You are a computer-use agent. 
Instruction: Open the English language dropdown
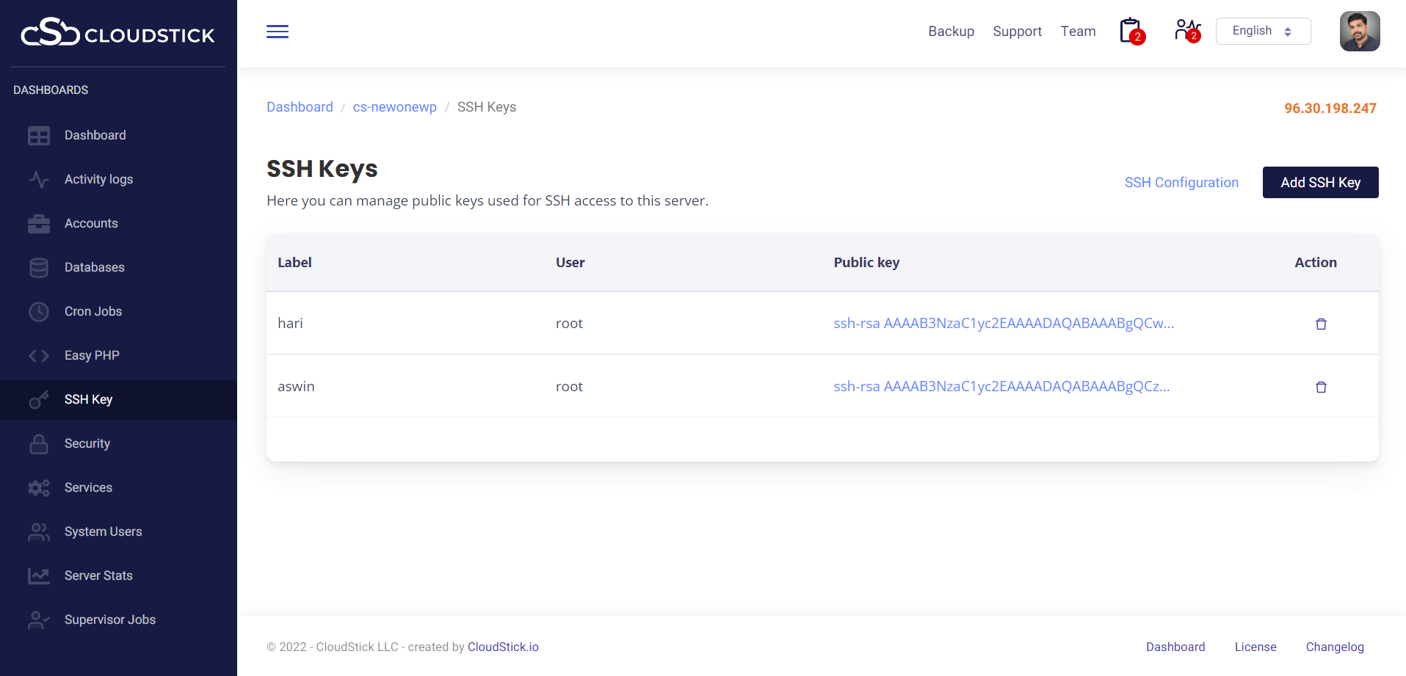[x=1262, y=31]
